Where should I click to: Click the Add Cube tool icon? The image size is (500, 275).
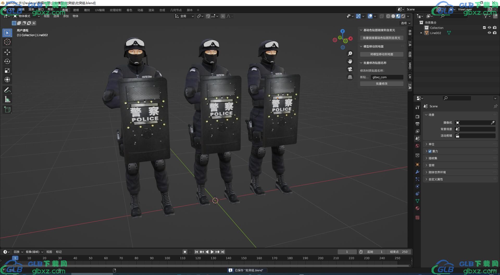pos(7,110)
